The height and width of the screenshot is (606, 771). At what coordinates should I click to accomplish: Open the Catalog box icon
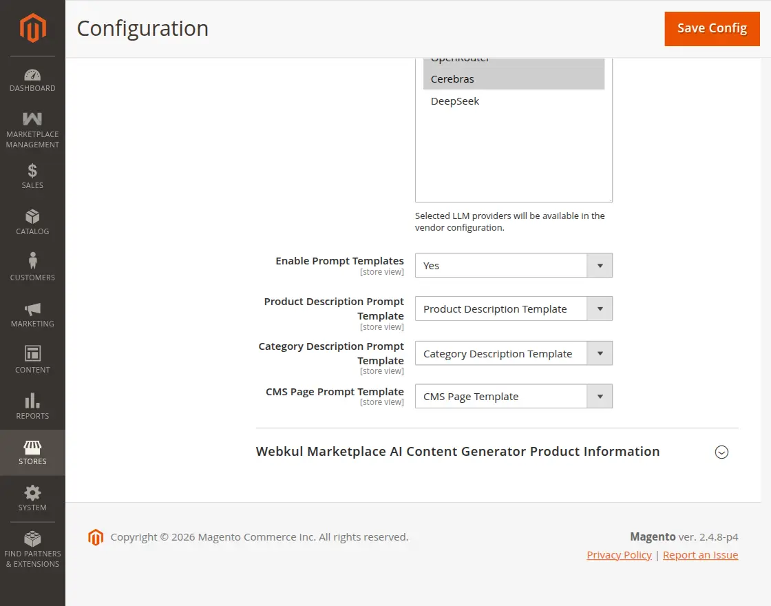(x=32, y=216)
